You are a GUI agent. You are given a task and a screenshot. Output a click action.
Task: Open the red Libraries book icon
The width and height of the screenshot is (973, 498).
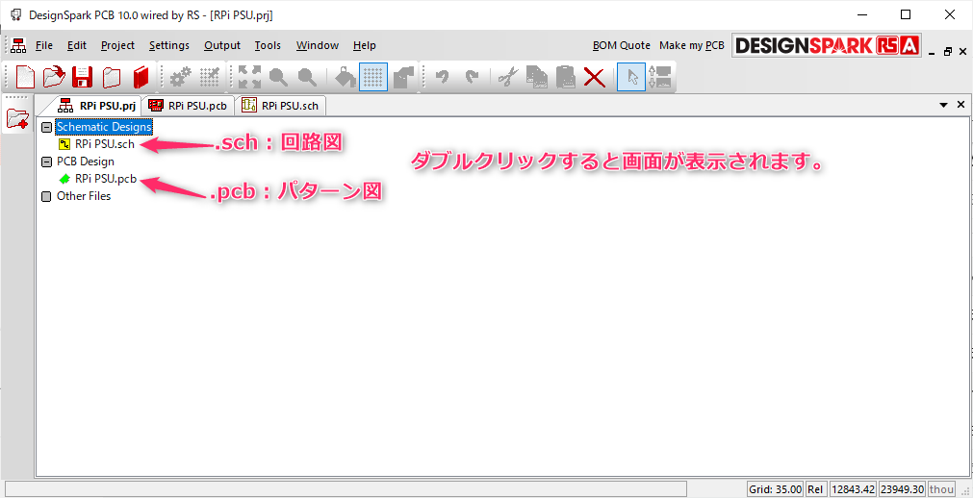click(141, 78)
